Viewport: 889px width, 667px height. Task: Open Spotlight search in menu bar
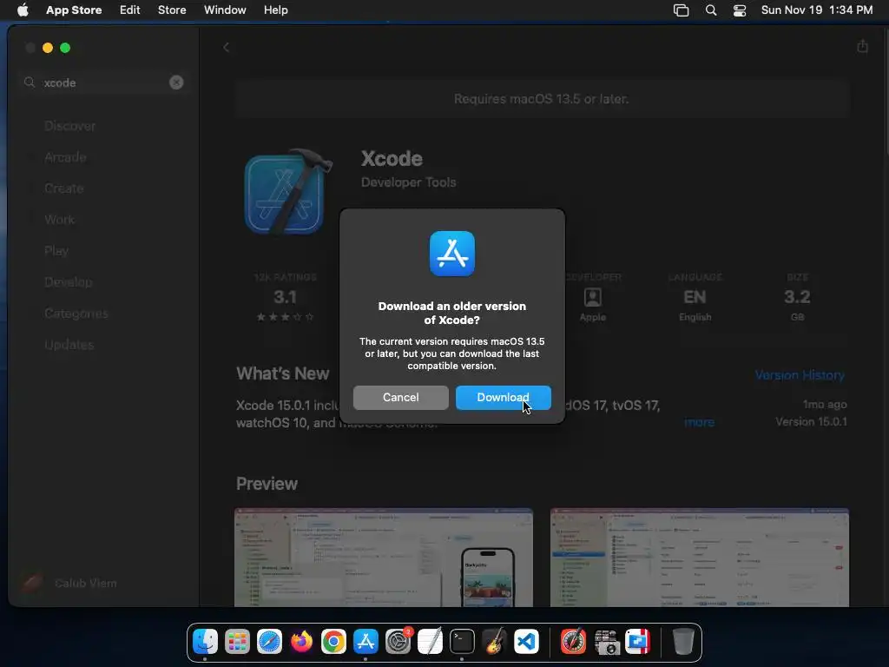click(710, 10)
